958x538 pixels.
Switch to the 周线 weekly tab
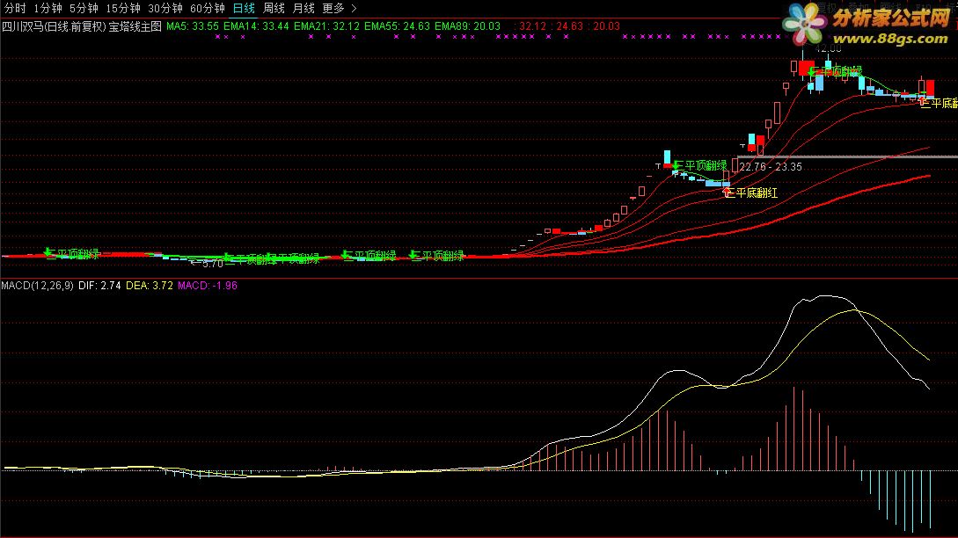274,9
